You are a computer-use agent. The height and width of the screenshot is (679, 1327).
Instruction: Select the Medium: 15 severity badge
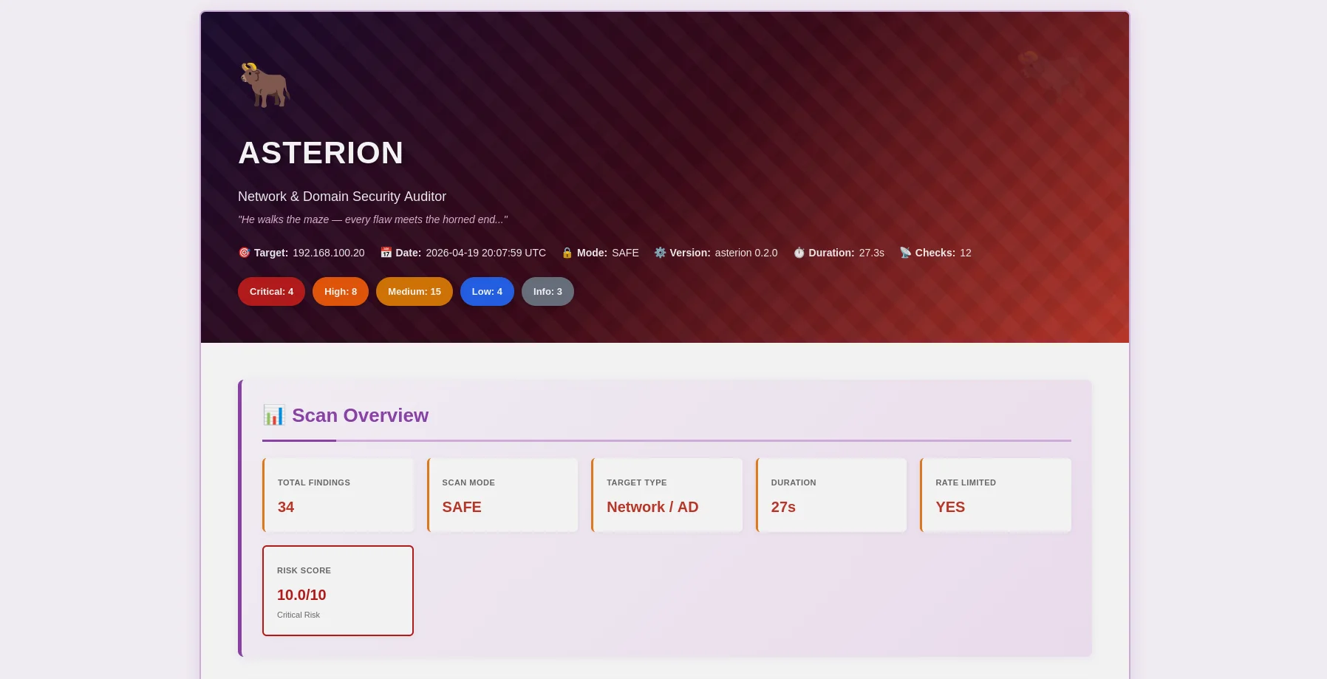point(415,292)
